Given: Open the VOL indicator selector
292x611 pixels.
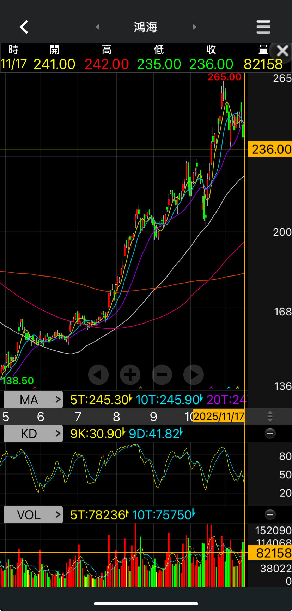Looking at the screenshot, I should pyautogui.click(x=33, y=514).
